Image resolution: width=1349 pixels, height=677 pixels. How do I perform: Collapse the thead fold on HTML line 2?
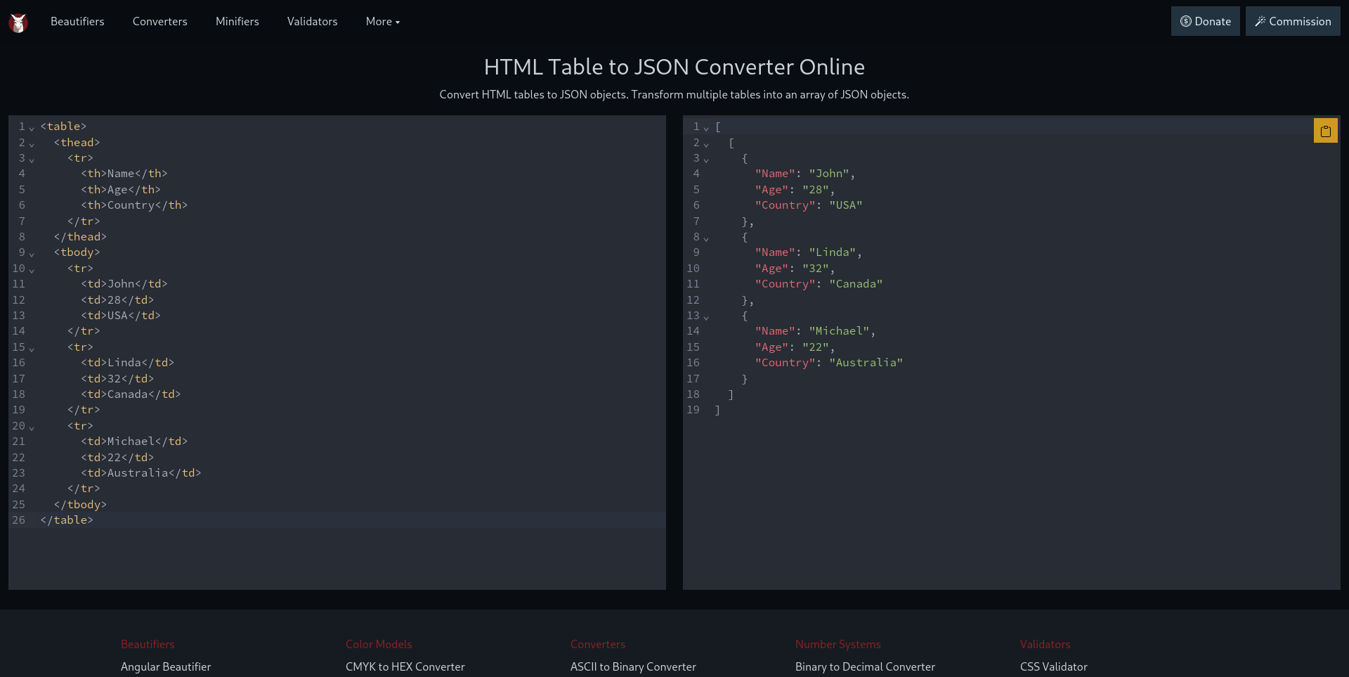[32, 144]
